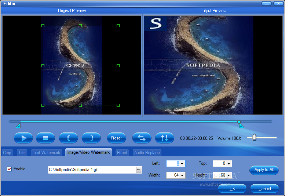Click the trim start triangle marker
The height and width of the screenshot is (196, 285).
point(18,126)
